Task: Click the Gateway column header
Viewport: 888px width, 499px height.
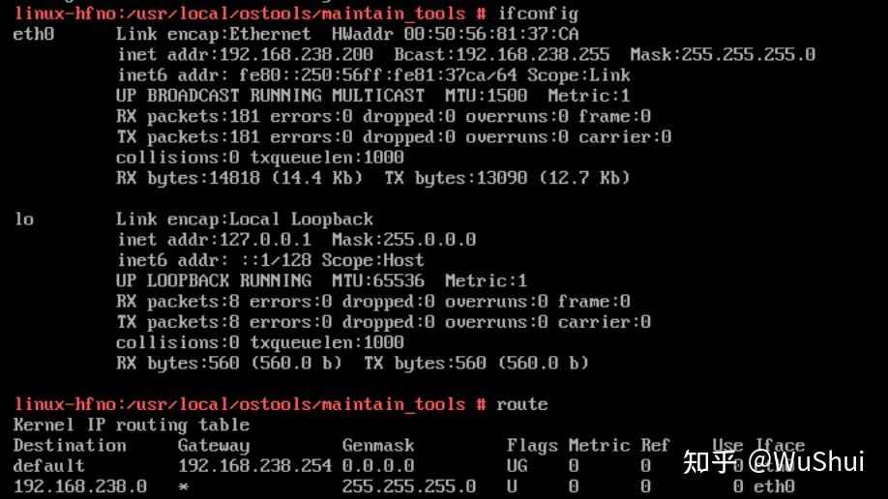Action: pyautogui.click(x=214, y=446)
